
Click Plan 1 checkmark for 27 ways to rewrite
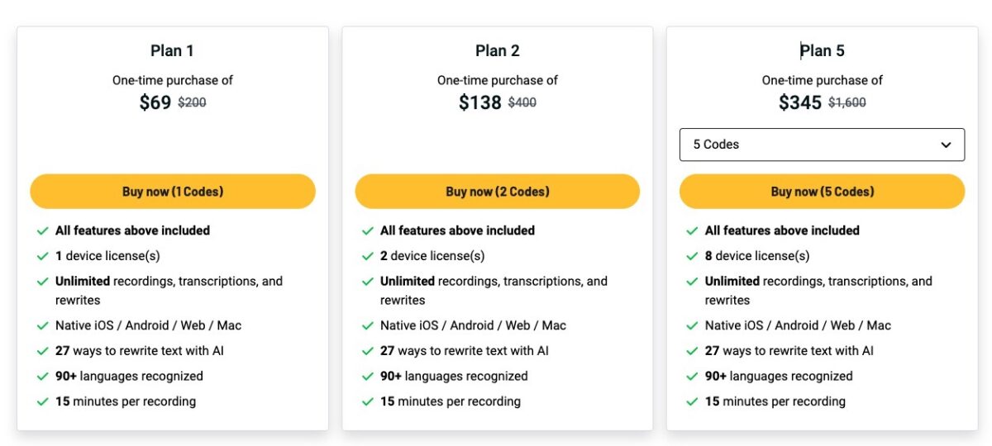coord(42,351)
